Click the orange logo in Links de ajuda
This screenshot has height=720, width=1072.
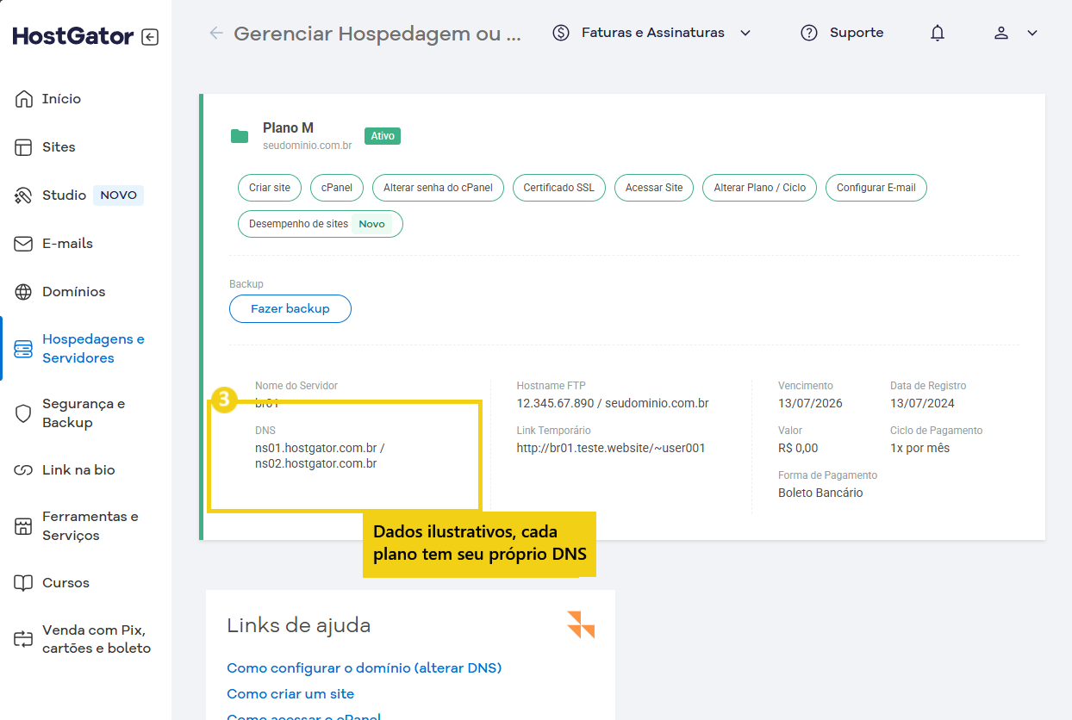(x=581, y=624)
